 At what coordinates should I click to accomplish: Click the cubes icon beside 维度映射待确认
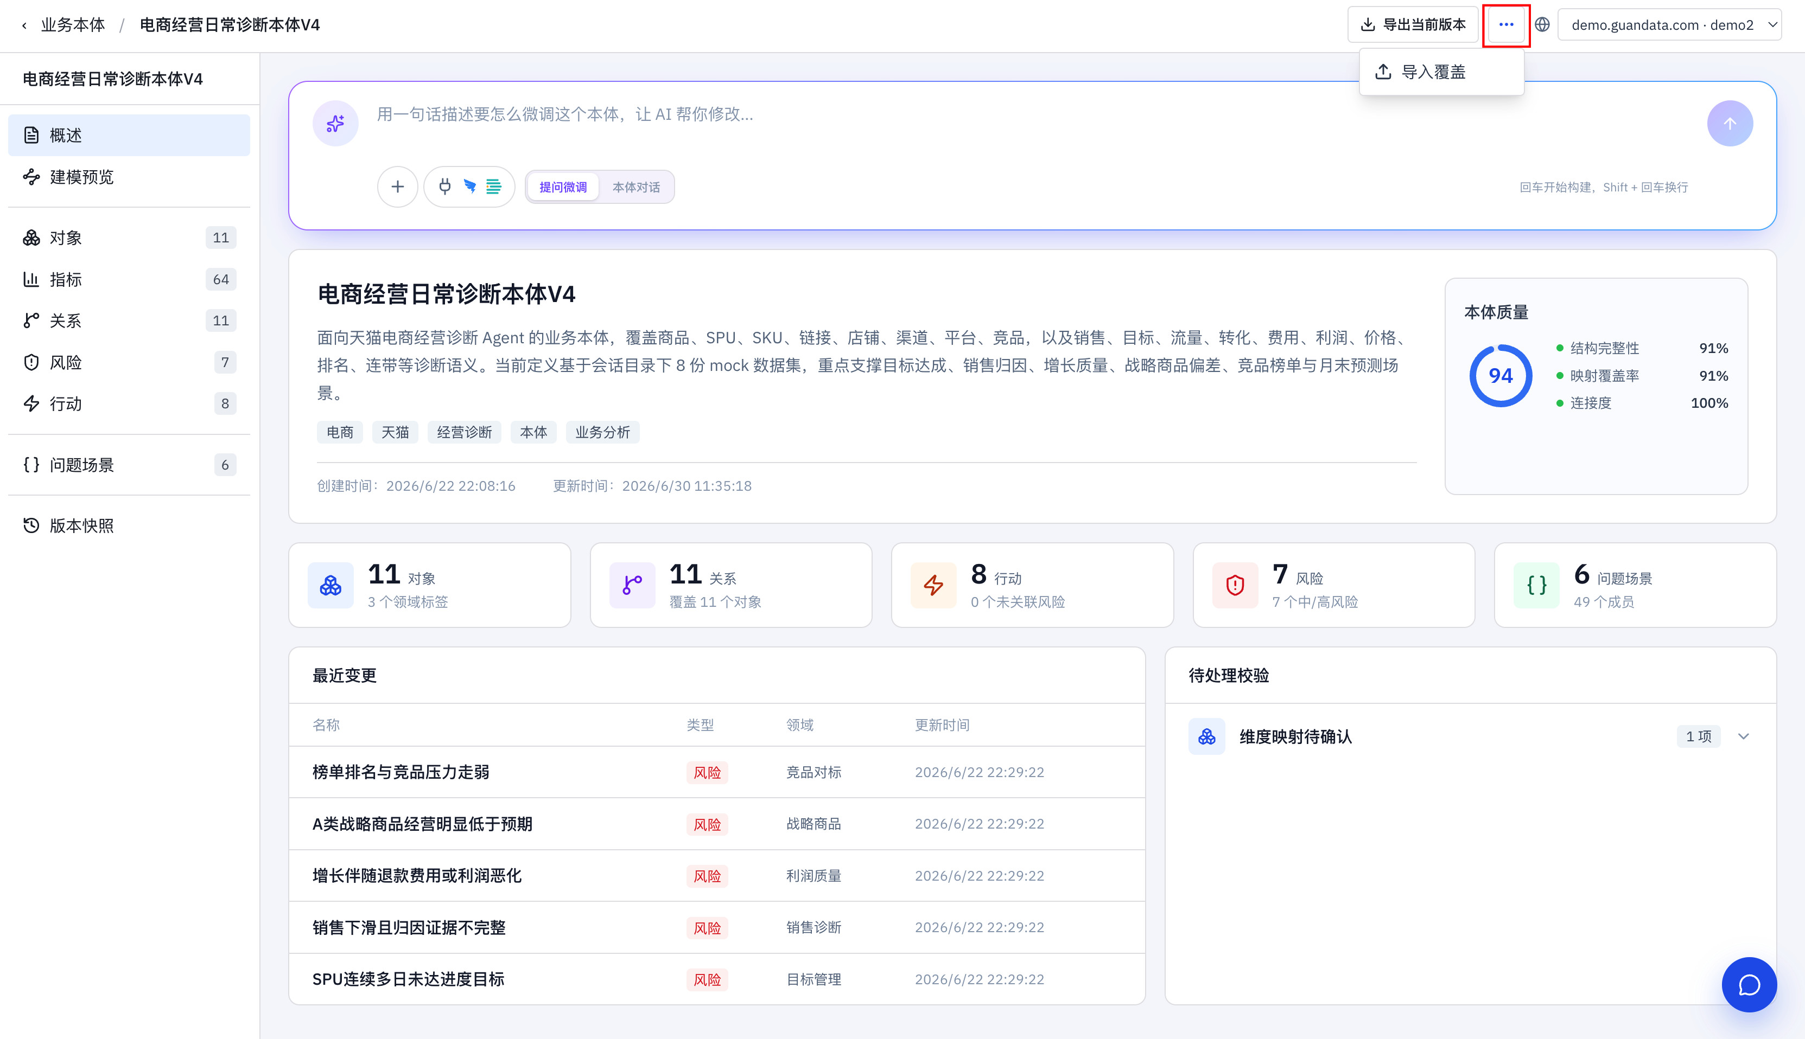[x=1206, y=736]
